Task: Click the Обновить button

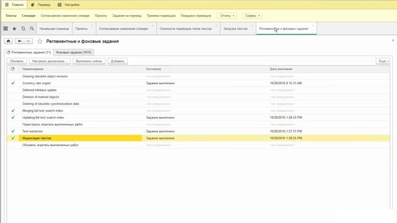Action: pyautogui.click(x=17, y=61)
